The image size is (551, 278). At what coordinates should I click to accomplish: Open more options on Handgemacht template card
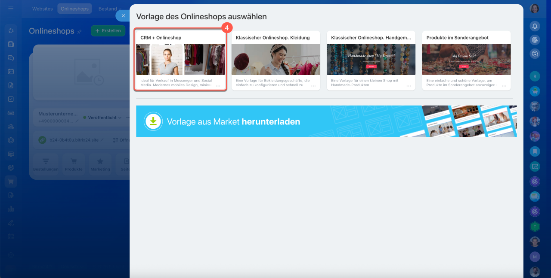tap(409, 86)
